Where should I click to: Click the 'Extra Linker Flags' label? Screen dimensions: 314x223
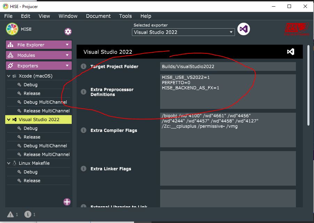tap(111, 169)
